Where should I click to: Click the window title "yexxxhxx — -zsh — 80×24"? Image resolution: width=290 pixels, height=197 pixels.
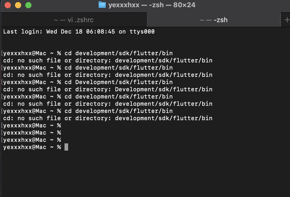point(152,5)
